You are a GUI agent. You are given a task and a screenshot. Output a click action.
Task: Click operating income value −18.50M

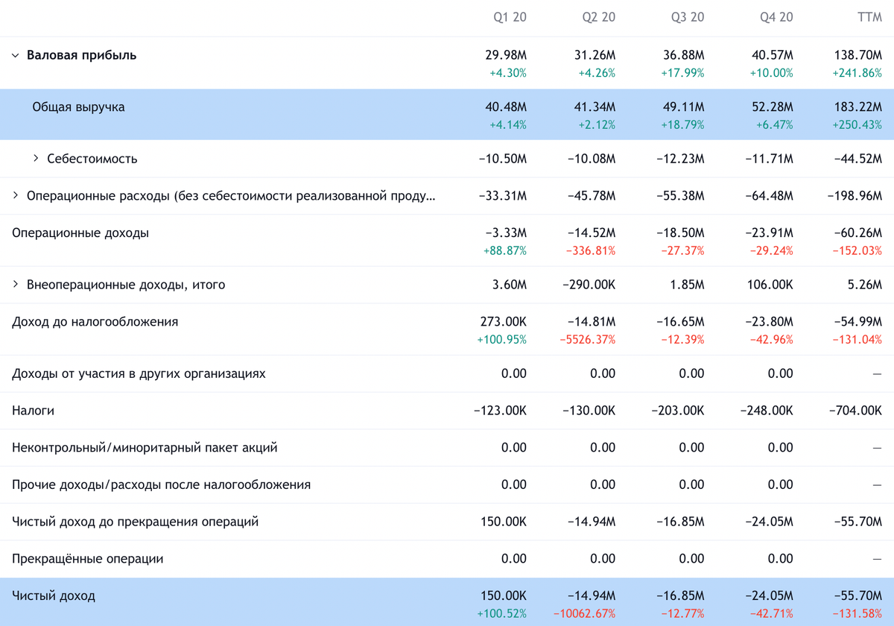click(x=680, y=233)
